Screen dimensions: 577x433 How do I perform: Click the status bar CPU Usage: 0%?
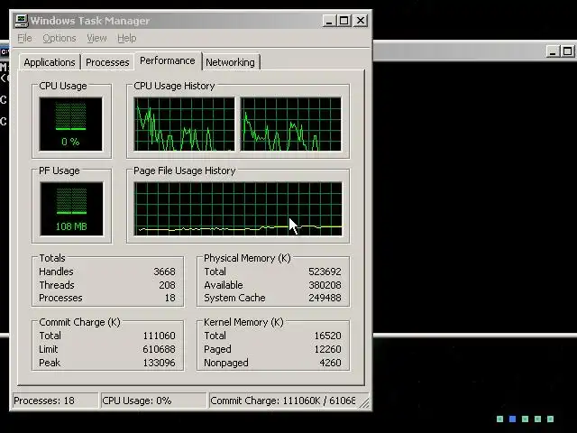point(153,401)
